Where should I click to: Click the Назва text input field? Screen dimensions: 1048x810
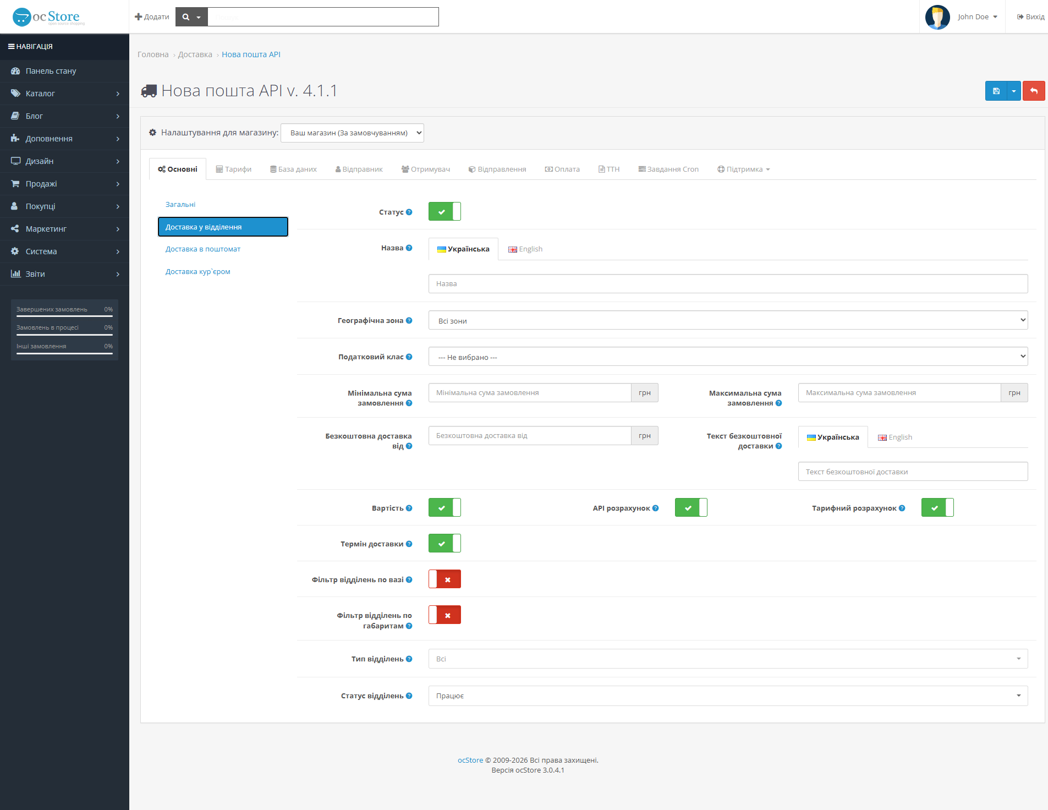[728, 283]
